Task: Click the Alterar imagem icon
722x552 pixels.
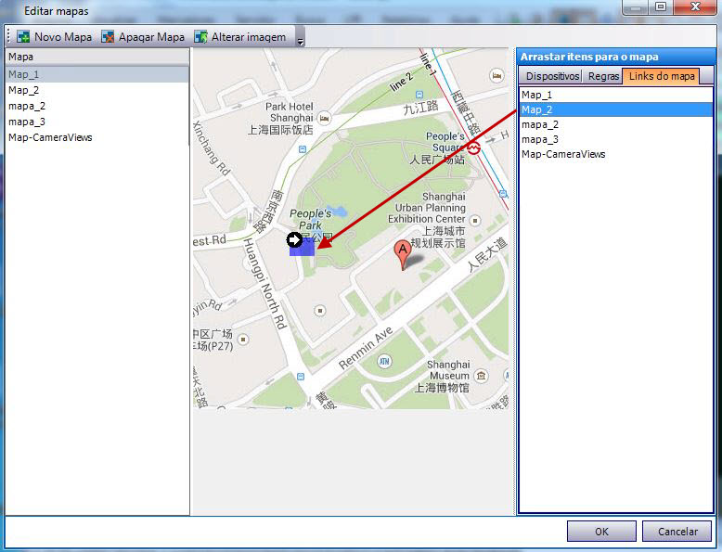Action: (x=200, y=37)
